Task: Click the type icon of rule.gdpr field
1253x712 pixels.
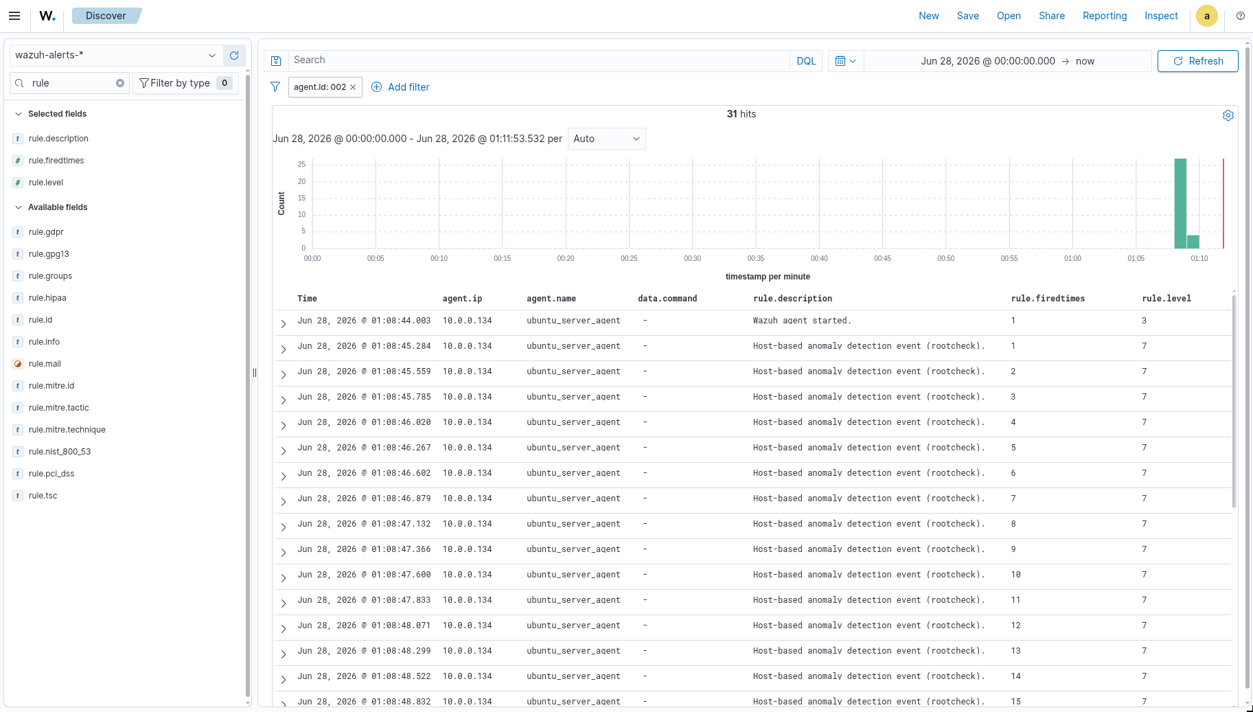Action: click(x=18, y=232)
